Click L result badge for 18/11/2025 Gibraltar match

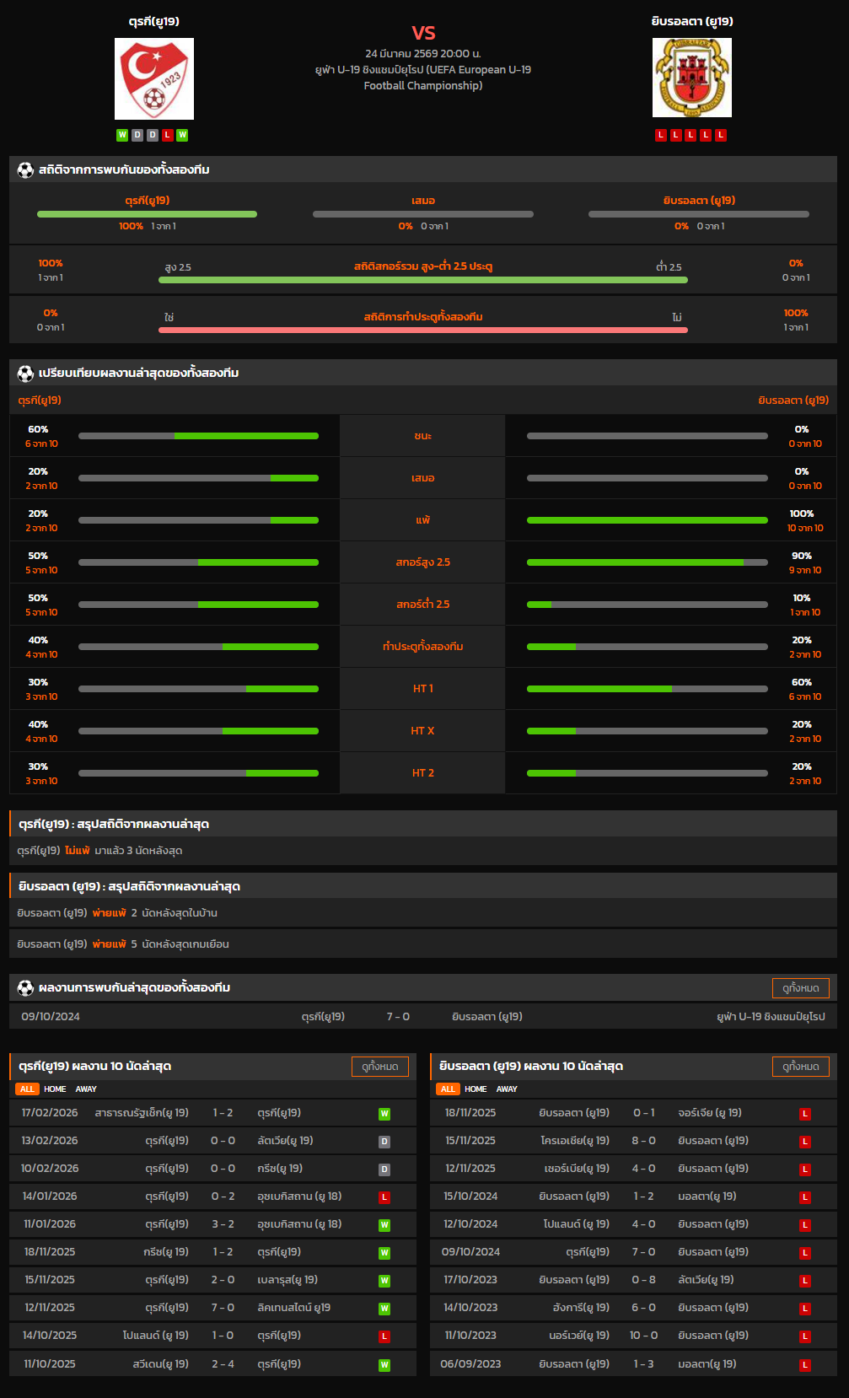click(x=805, y=1114)
